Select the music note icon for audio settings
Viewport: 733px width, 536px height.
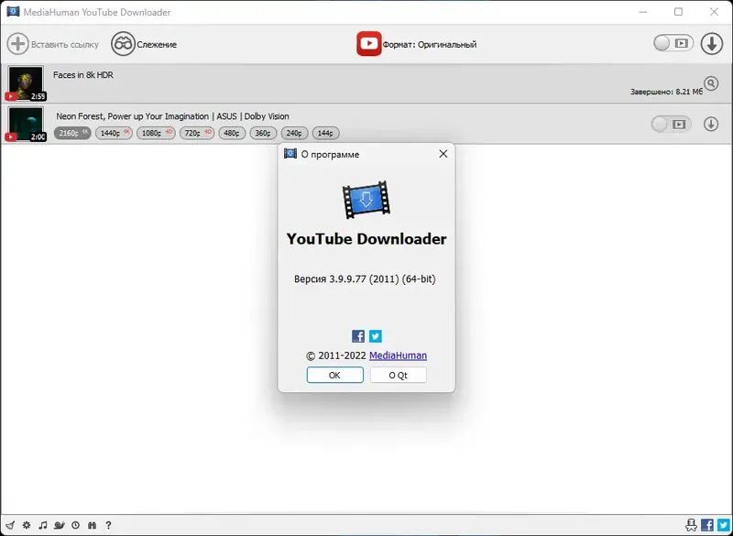(x=43, y=525)
